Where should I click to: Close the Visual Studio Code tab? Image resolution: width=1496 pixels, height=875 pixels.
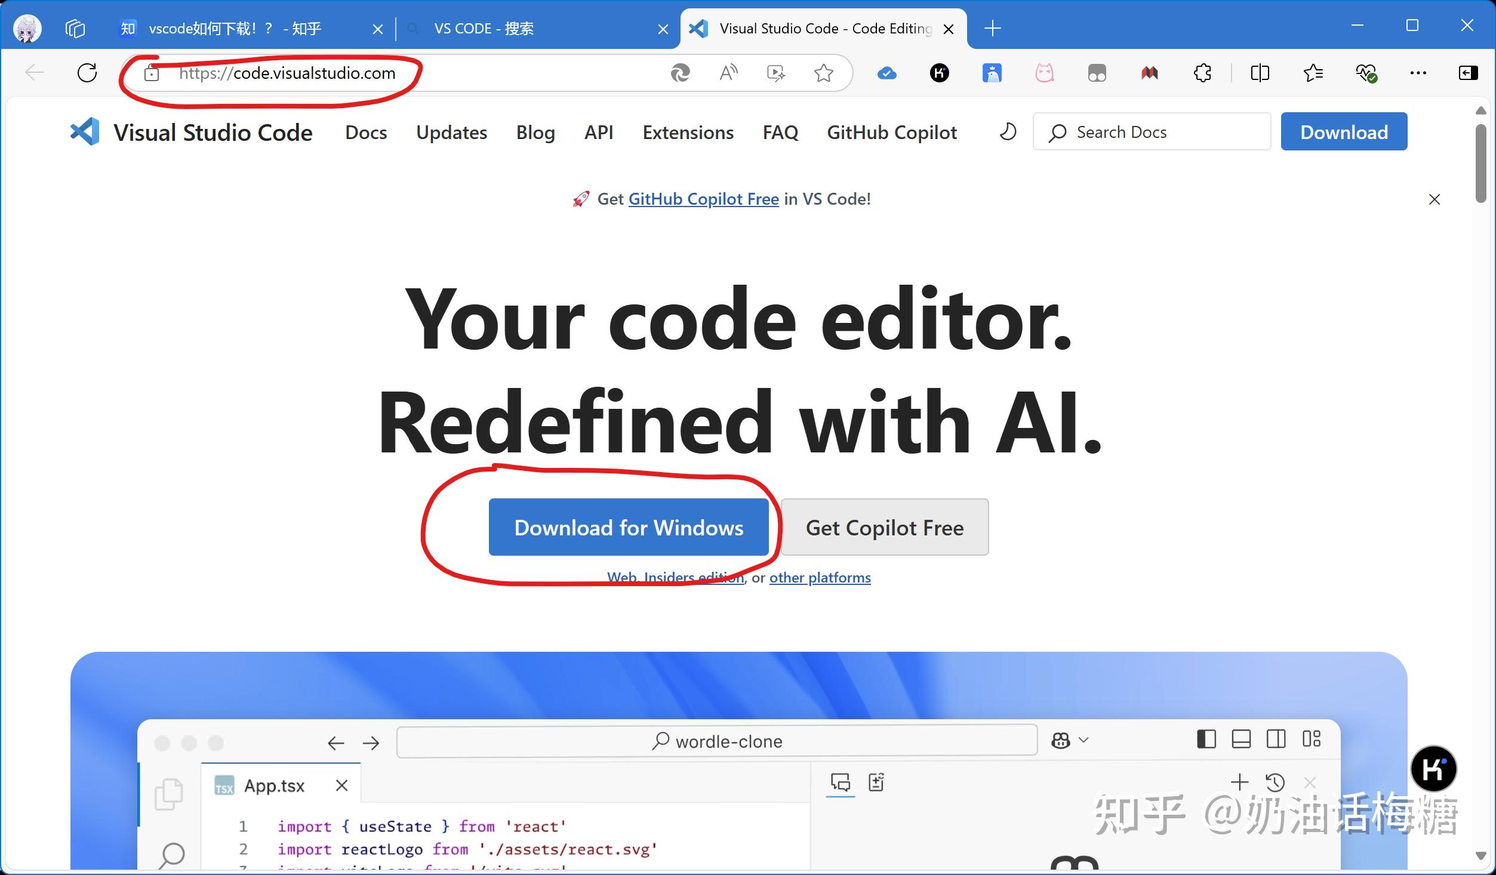click(x=949, y=29)
